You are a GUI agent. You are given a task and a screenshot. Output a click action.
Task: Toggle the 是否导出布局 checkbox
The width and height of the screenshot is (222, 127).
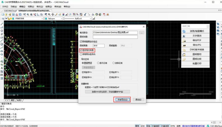tap(81, 50)
